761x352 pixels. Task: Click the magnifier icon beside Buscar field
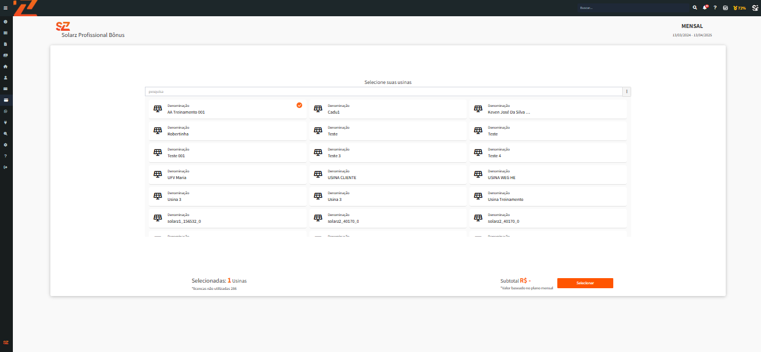[695, 8]
